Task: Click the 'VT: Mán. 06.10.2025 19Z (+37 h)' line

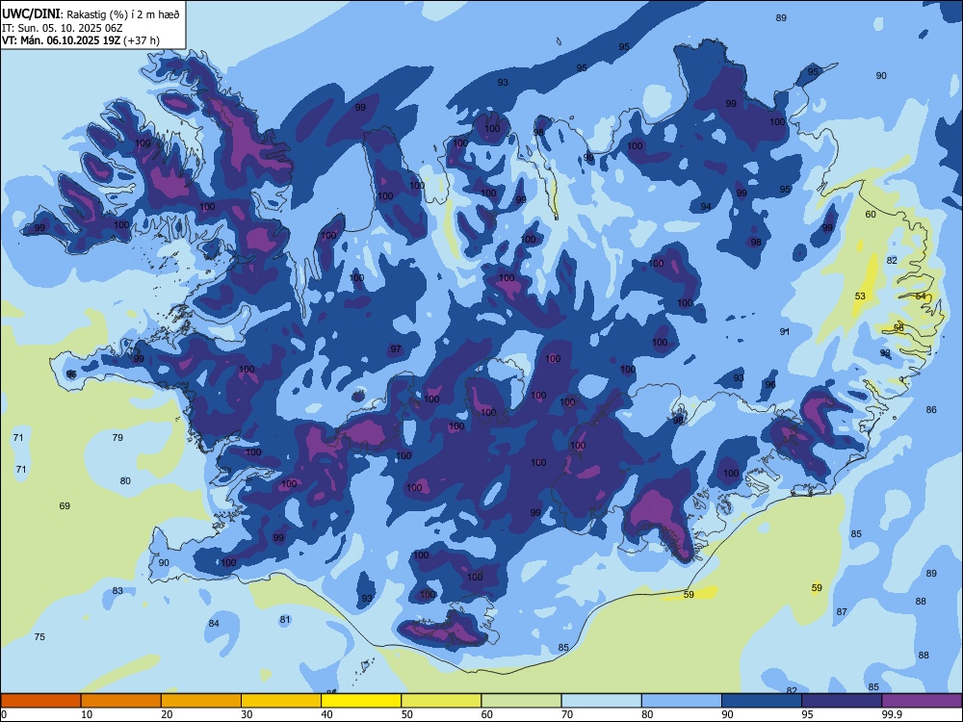Action: (81, 40)
